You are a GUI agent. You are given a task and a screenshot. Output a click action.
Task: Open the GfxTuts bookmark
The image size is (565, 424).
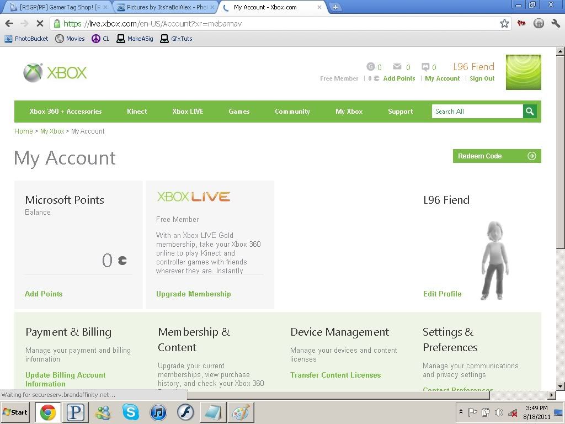pyautogui.click(x=176, y=39)
